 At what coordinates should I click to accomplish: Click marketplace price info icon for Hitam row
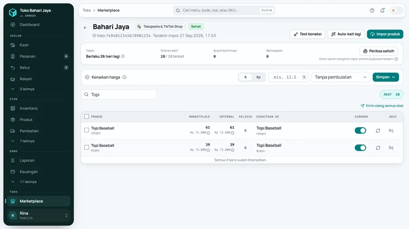208,133
